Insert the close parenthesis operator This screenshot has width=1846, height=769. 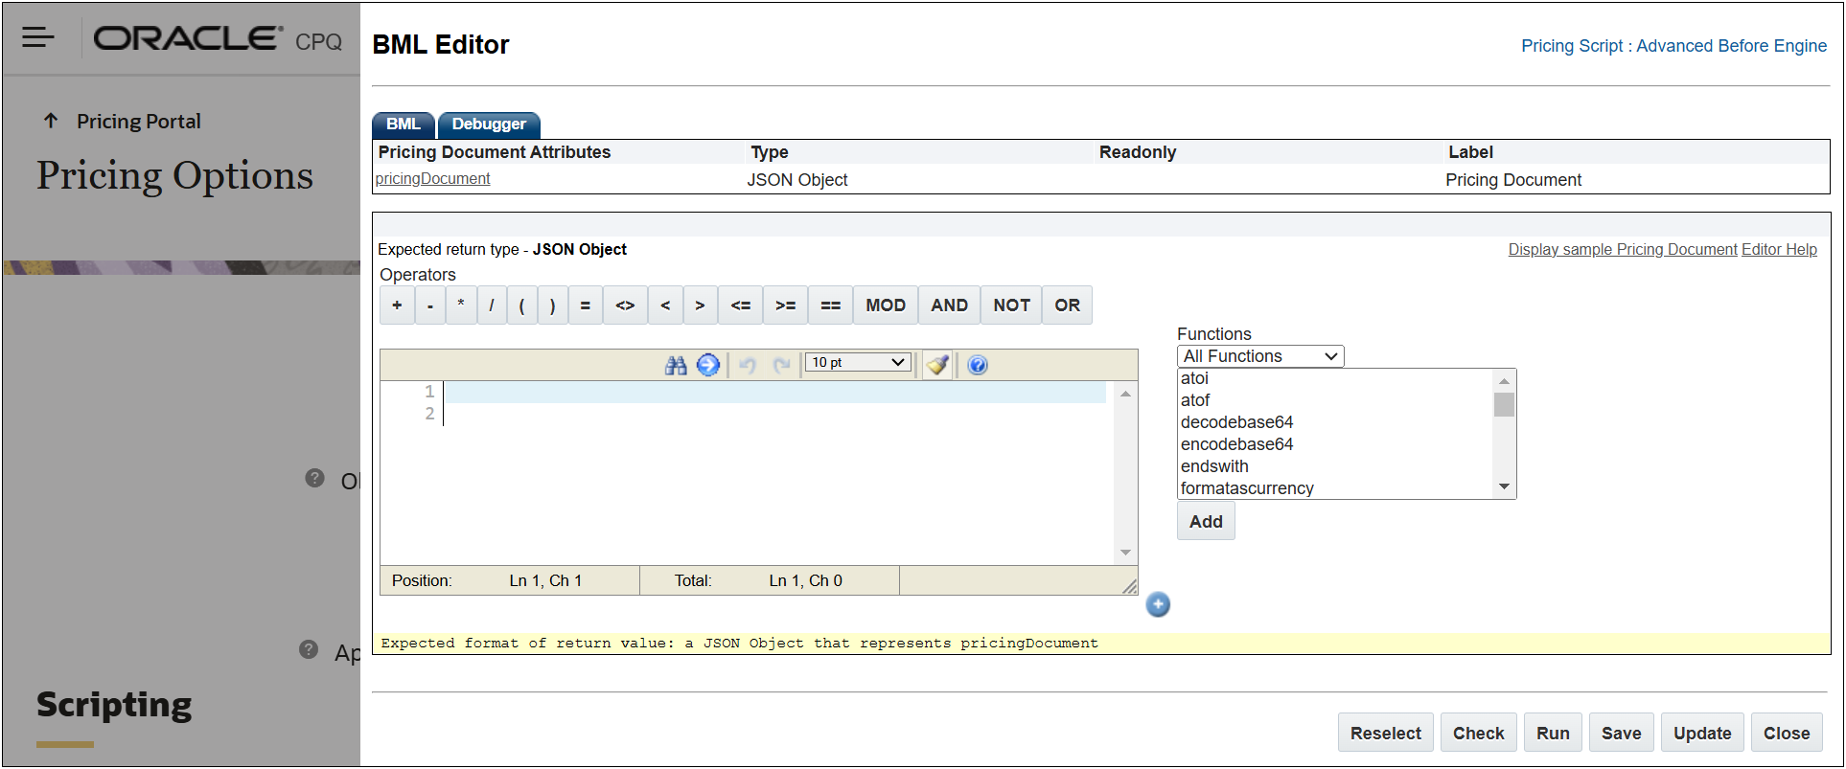553,305
